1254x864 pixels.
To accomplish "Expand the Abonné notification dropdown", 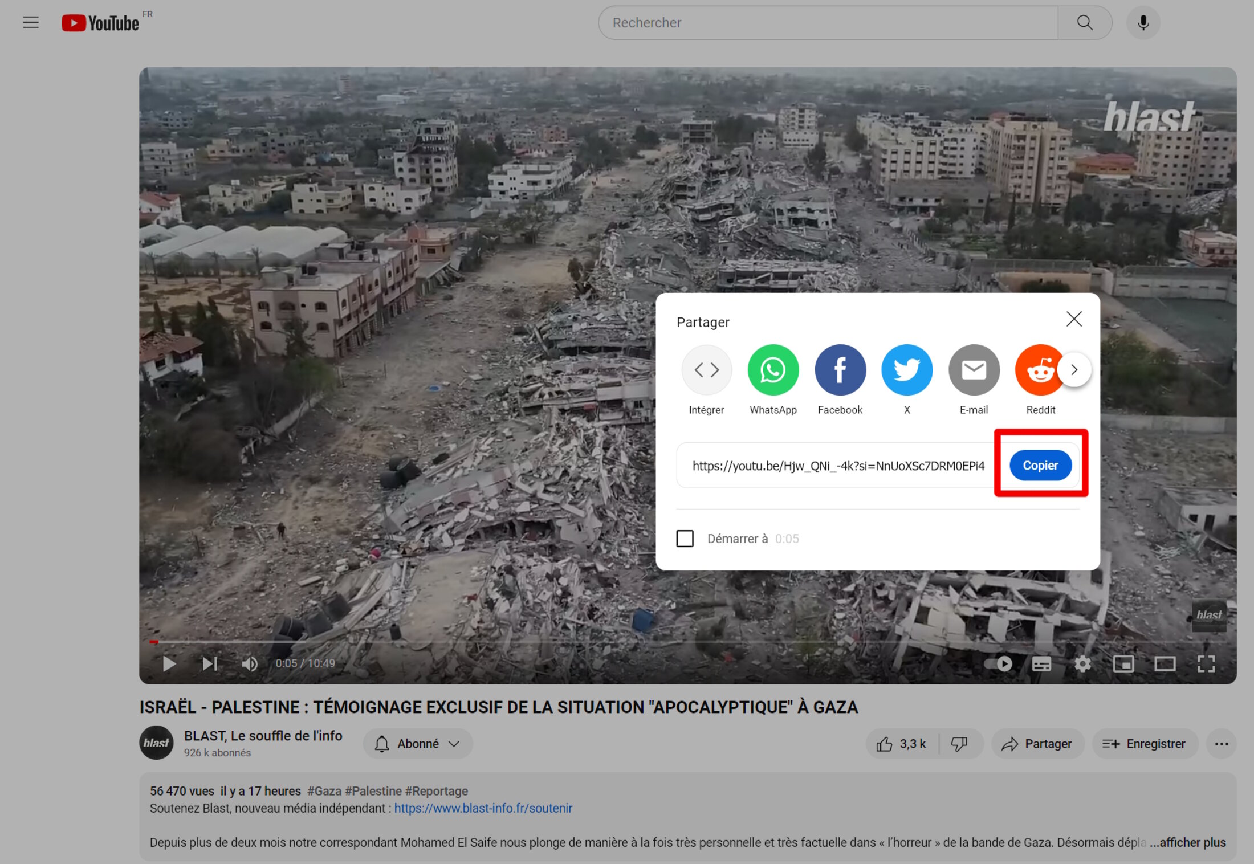I will 418,744.
